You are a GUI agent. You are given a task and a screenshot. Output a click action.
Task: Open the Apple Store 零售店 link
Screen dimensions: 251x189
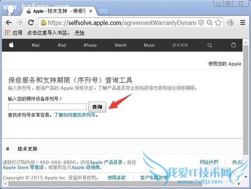pyautogui.click(x=23, y=167)
